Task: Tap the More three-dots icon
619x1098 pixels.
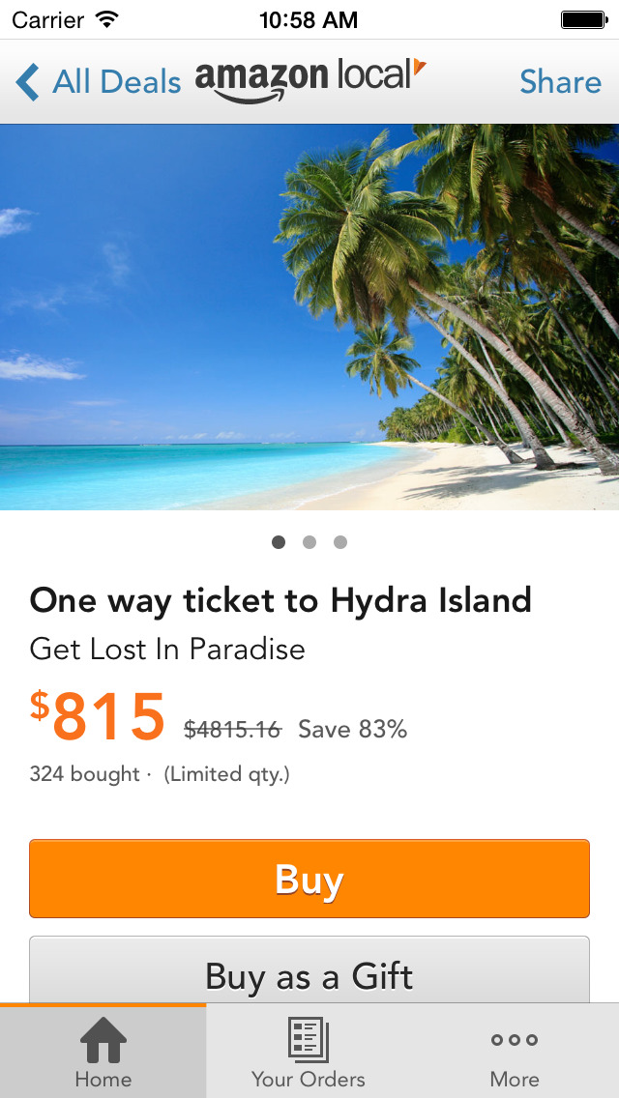Action: 515,1040
